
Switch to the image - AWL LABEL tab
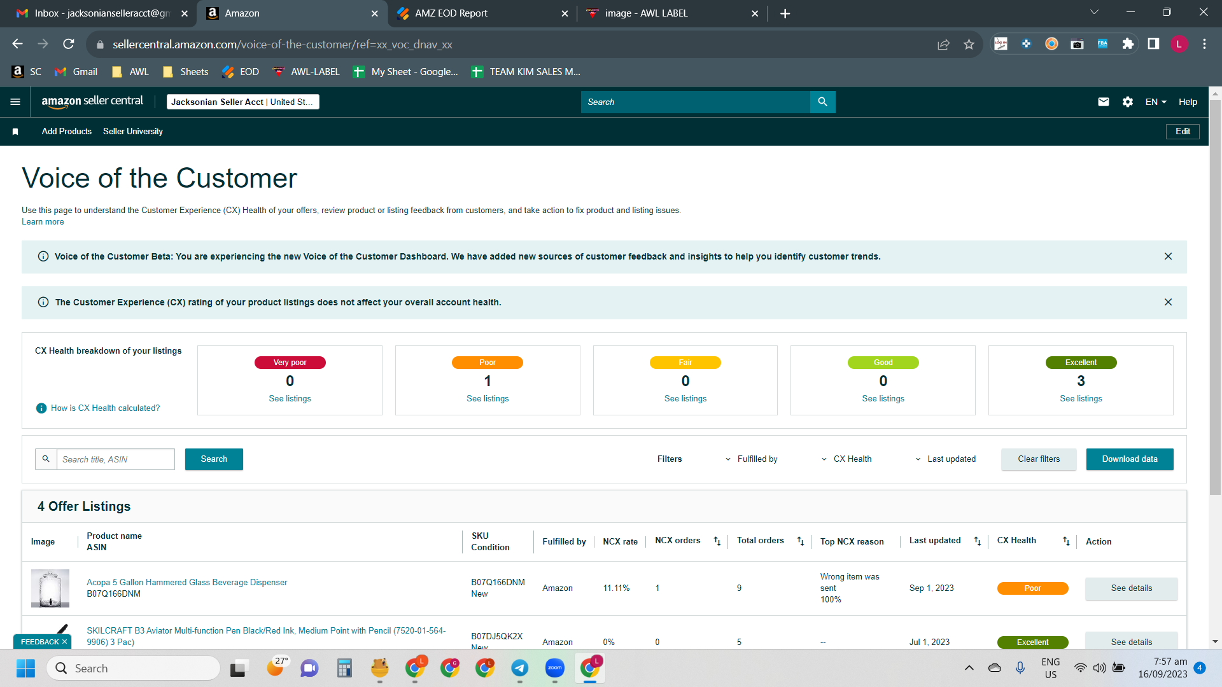pyautogui.click(x=672, y=13)
